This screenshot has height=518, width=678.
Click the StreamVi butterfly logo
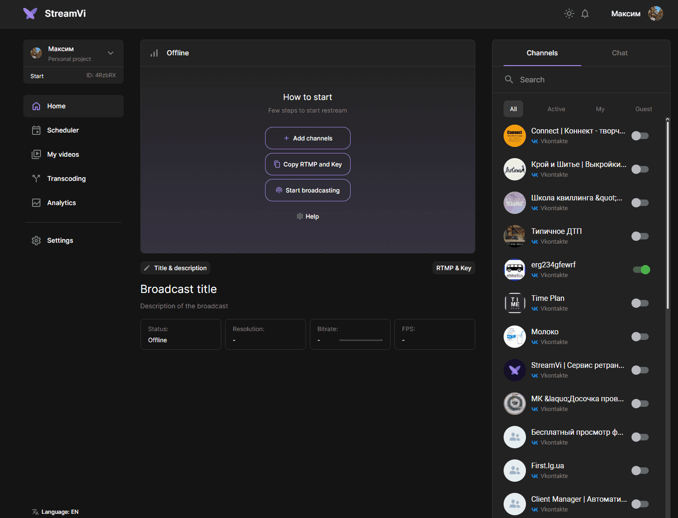[30, 13]
